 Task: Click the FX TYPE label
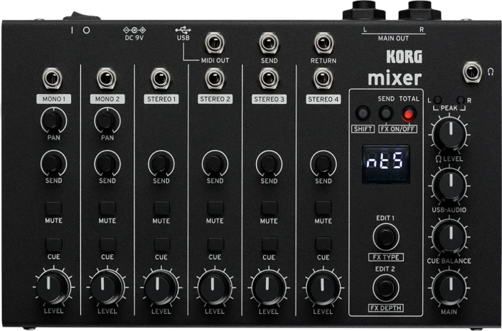[386, 257]
